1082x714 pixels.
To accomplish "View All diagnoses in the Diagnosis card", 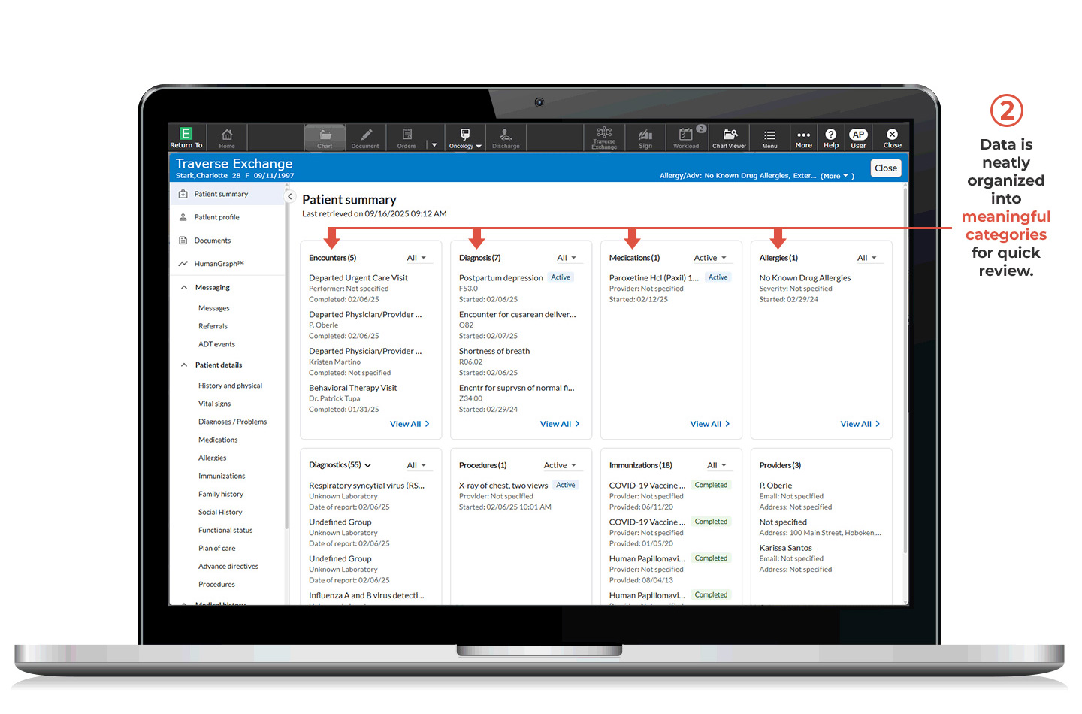I will 560,423.
